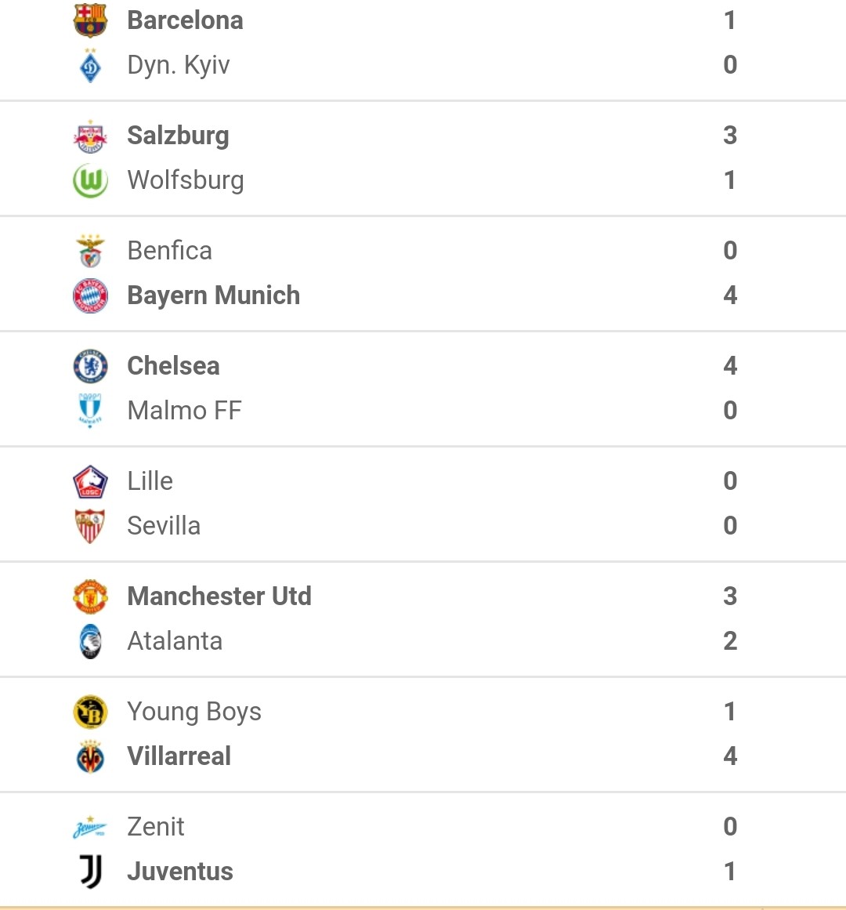Click Chelsea's score of 4
Image resolution: width=846 pixels, height=910 pixels.
(730, 365)
